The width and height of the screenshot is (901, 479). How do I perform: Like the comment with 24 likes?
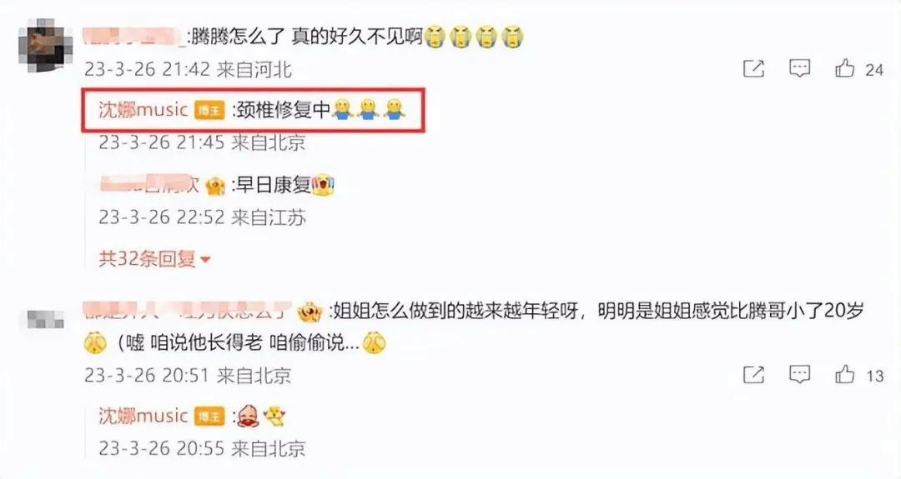click(844, 69)
